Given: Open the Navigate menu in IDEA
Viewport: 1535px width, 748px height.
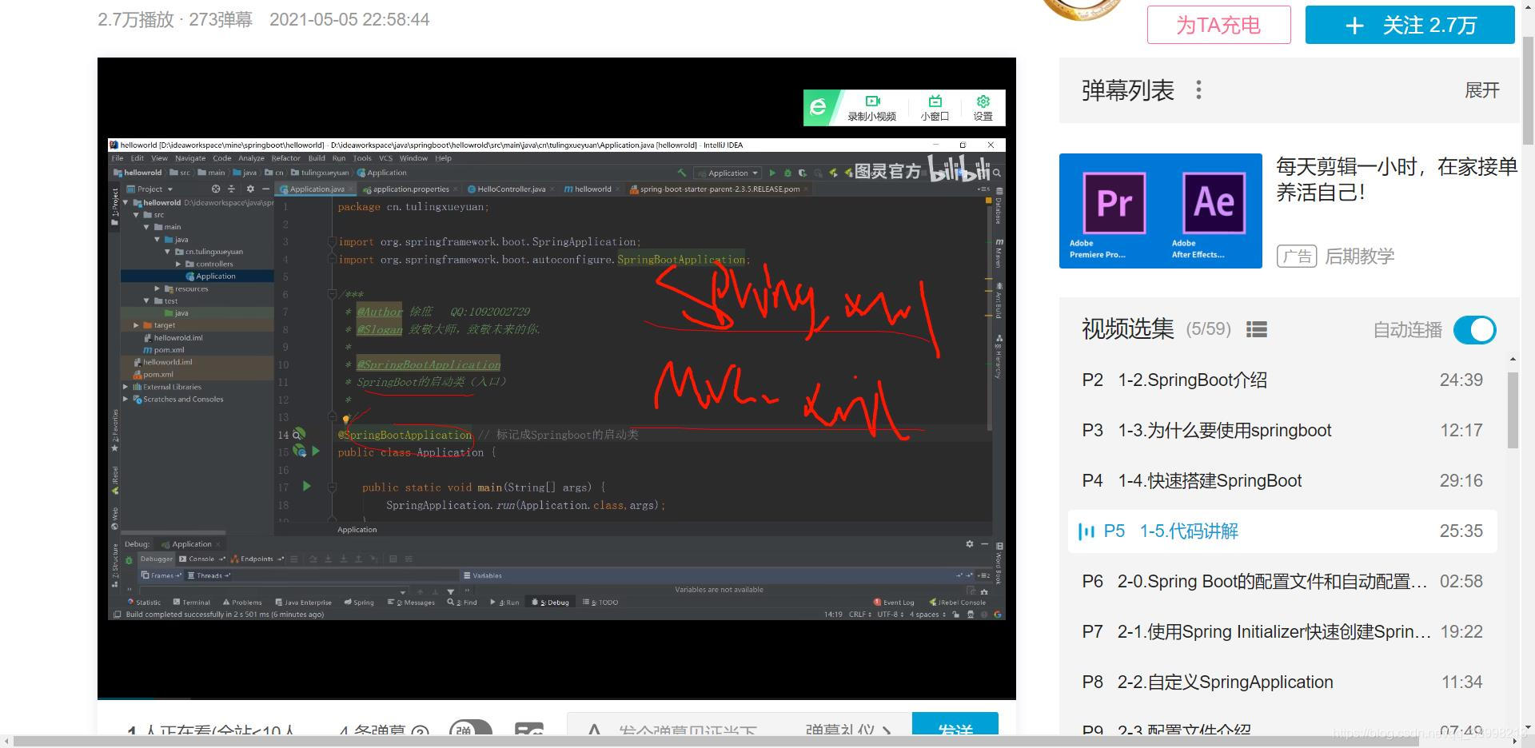Looking at the screenshot, I should [x=190, y=158].
